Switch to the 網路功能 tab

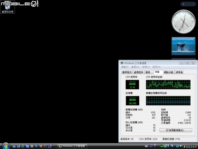pyautogui.click(x=169, y=72)
